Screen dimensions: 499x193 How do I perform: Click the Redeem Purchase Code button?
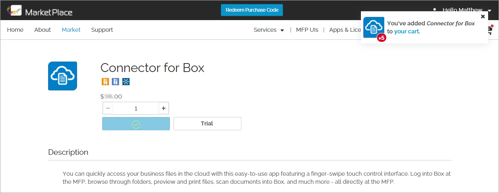click(252, 10)
